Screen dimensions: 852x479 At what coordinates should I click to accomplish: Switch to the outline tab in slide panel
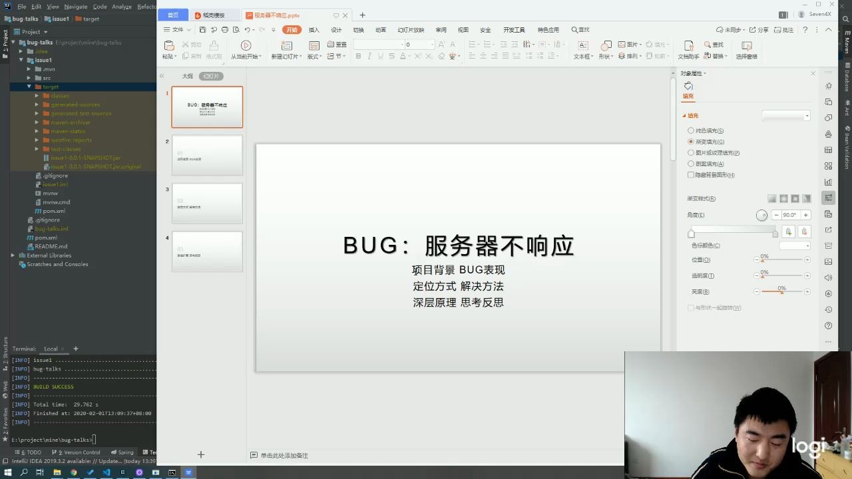click(x=188, y=77)
